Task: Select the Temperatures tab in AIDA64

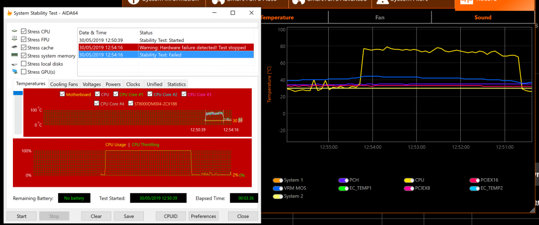Action: pyautogui.click(x=31, y=83)
